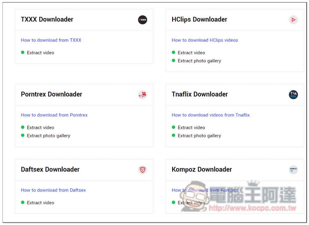The width and height of the screenshot is (309, 225).
Task: Click the TXXX round logo icon
Action: (x=142, y=20)
